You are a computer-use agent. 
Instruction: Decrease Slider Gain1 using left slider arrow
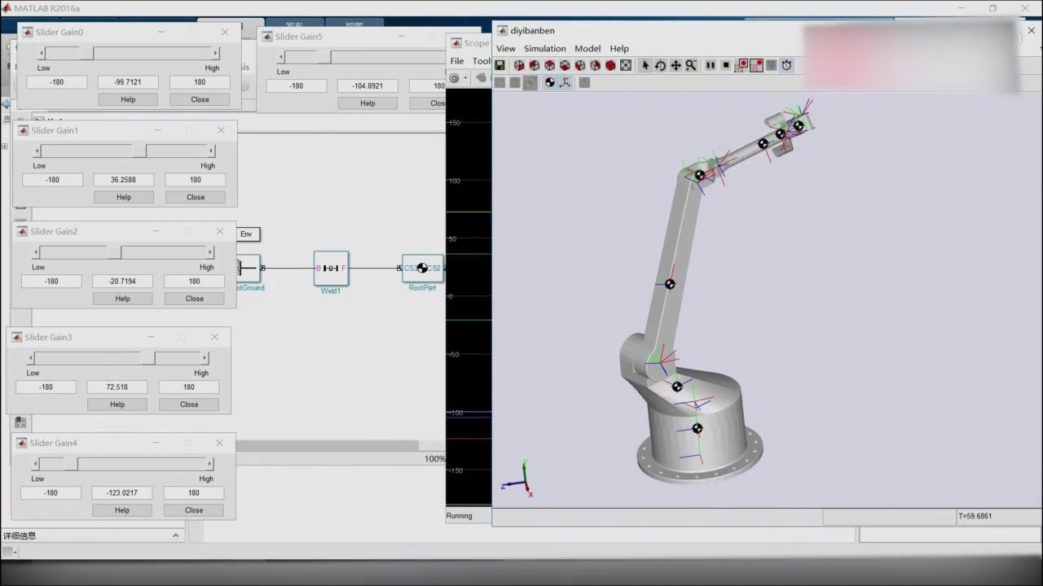tap(37, 151)
